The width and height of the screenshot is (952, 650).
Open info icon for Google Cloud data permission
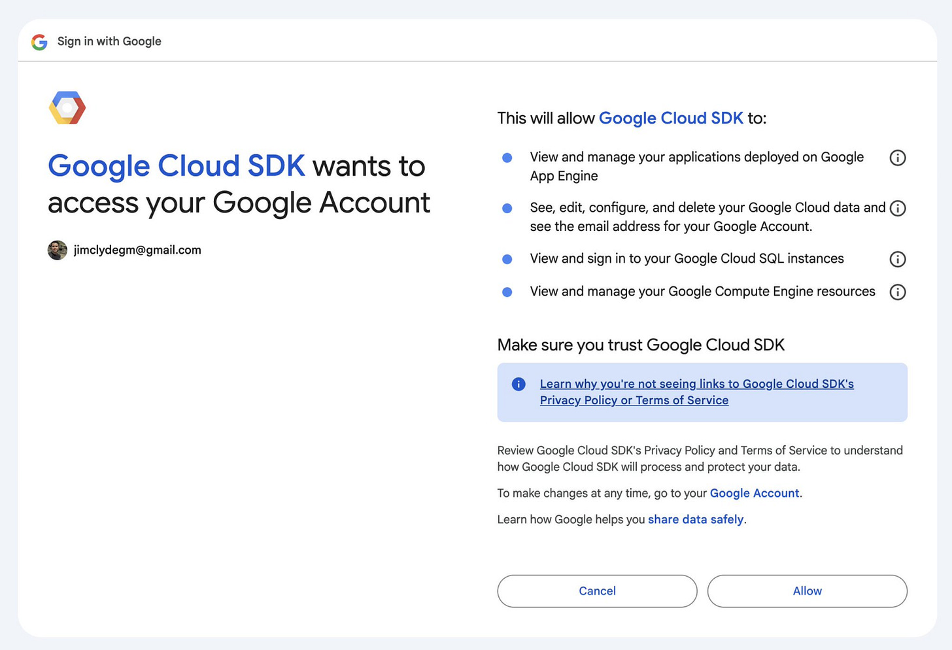(x=898, y=208)
